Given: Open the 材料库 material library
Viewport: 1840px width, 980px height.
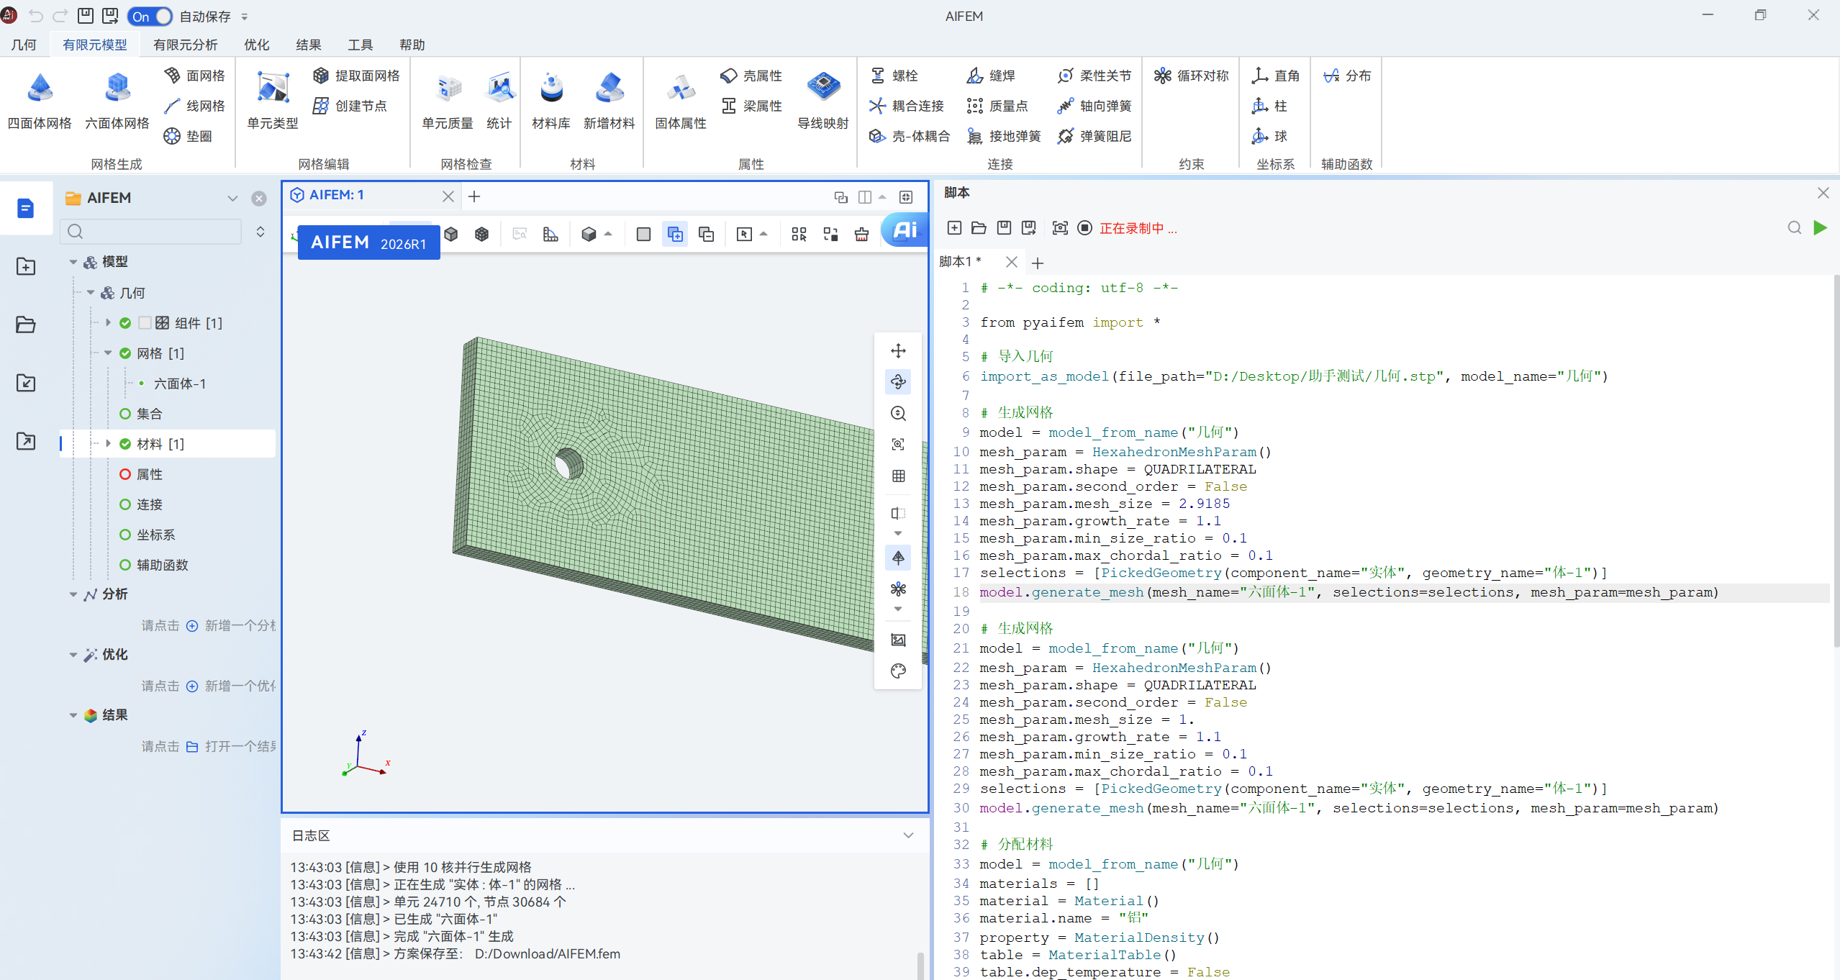Looking at the screenshot, I should 551,101.
